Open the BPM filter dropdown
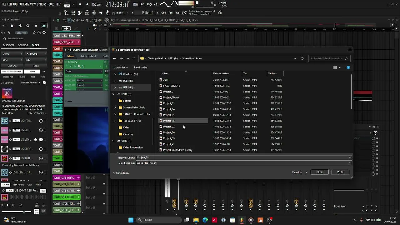This screenshot has height=225, width=400. 12,60
